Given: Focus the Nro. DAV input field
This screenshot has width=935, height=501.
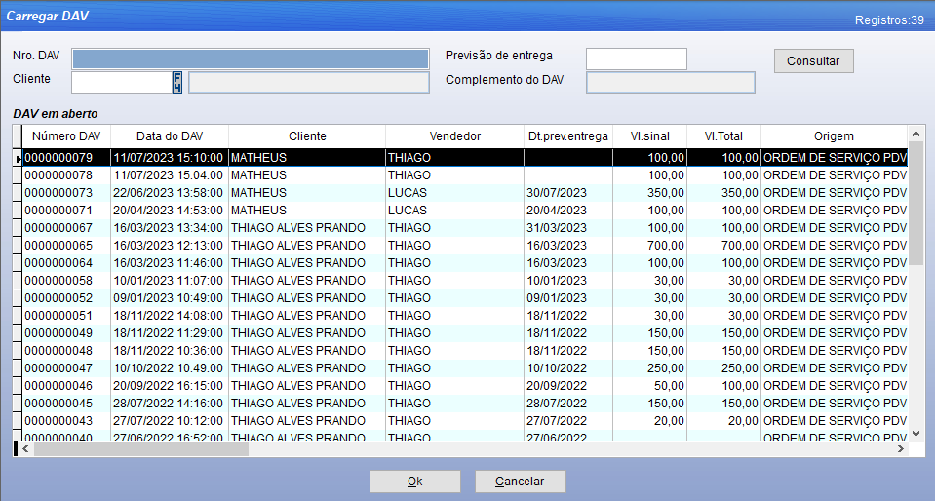Looking at the screenshot, I should [250, 58].
